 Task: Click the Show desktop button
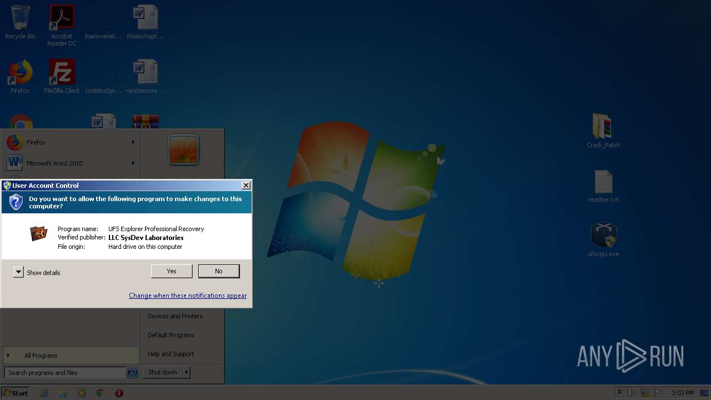click(x=705, y=393)
